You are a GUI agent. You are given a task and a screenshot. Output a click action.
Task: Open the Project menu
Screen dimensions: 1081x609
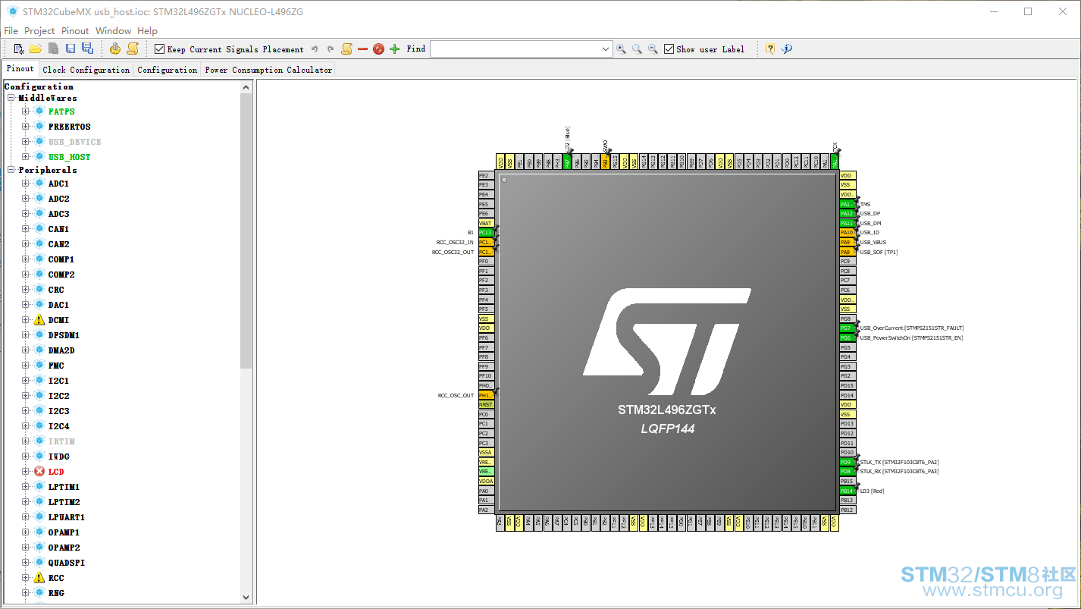(x=39, y=31)
